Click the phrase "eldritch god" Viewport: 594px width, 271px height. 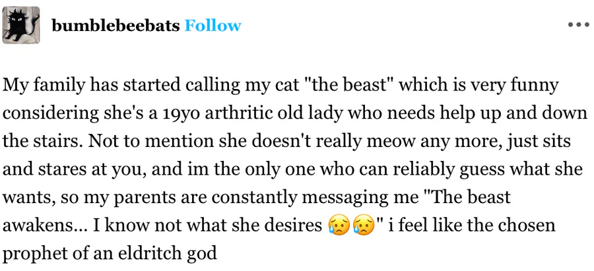(168, 253)
